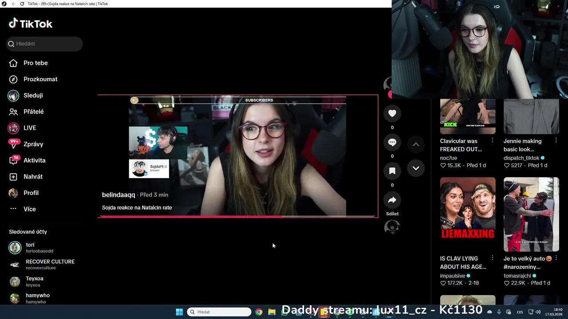Open the sound disc under Sdílet

click(392, 227)
